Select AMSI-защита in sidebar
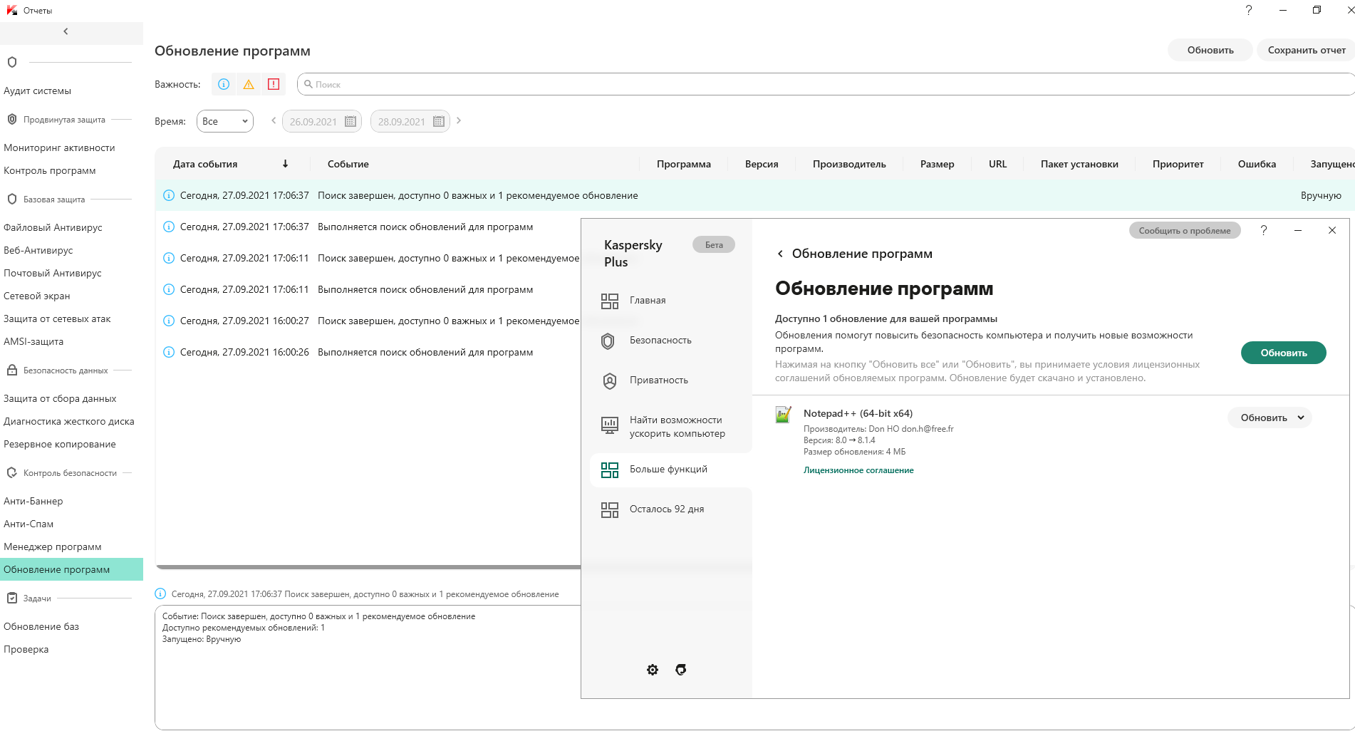This screenshot has width=1355, height=736. tap(33, 341)
